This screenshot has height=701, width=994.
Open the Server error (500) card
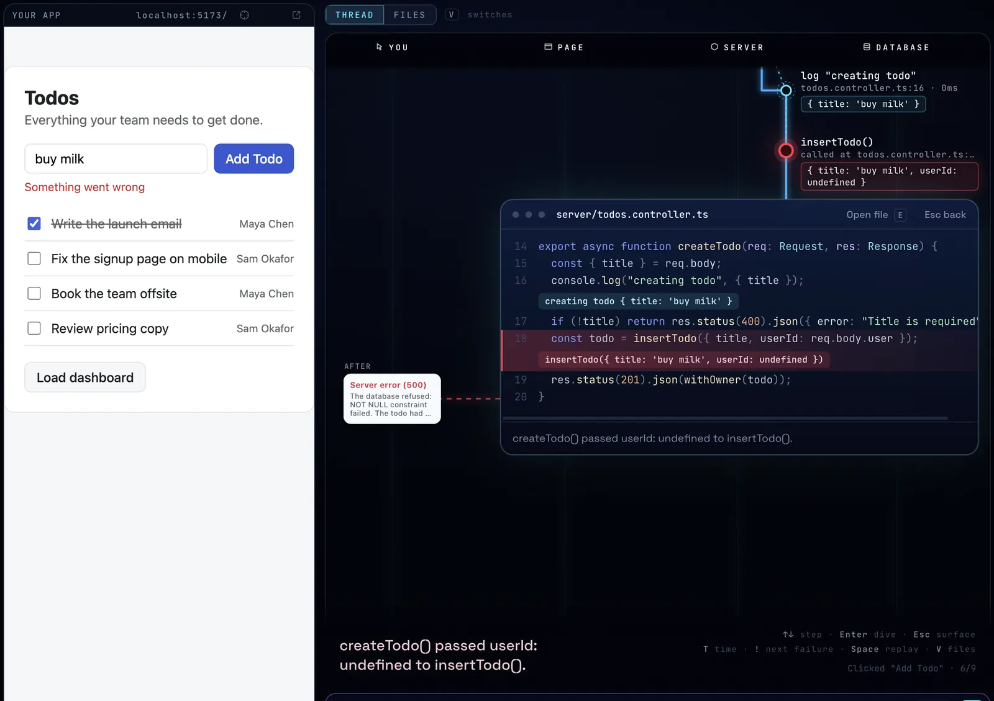[x=392, y=399]
